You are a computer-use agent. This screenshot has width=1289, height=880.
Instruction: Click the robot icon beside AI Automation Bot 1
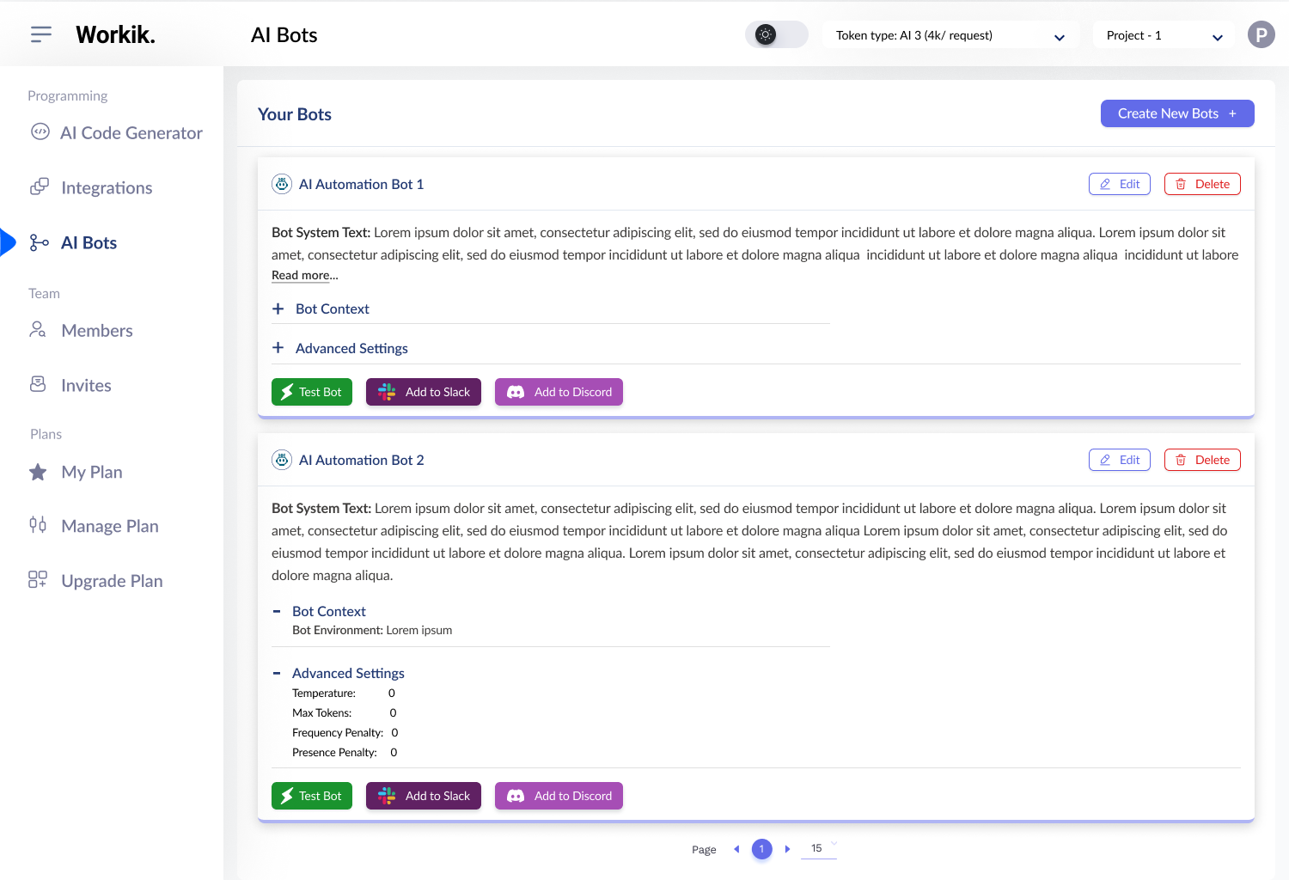tap(281, 183)
